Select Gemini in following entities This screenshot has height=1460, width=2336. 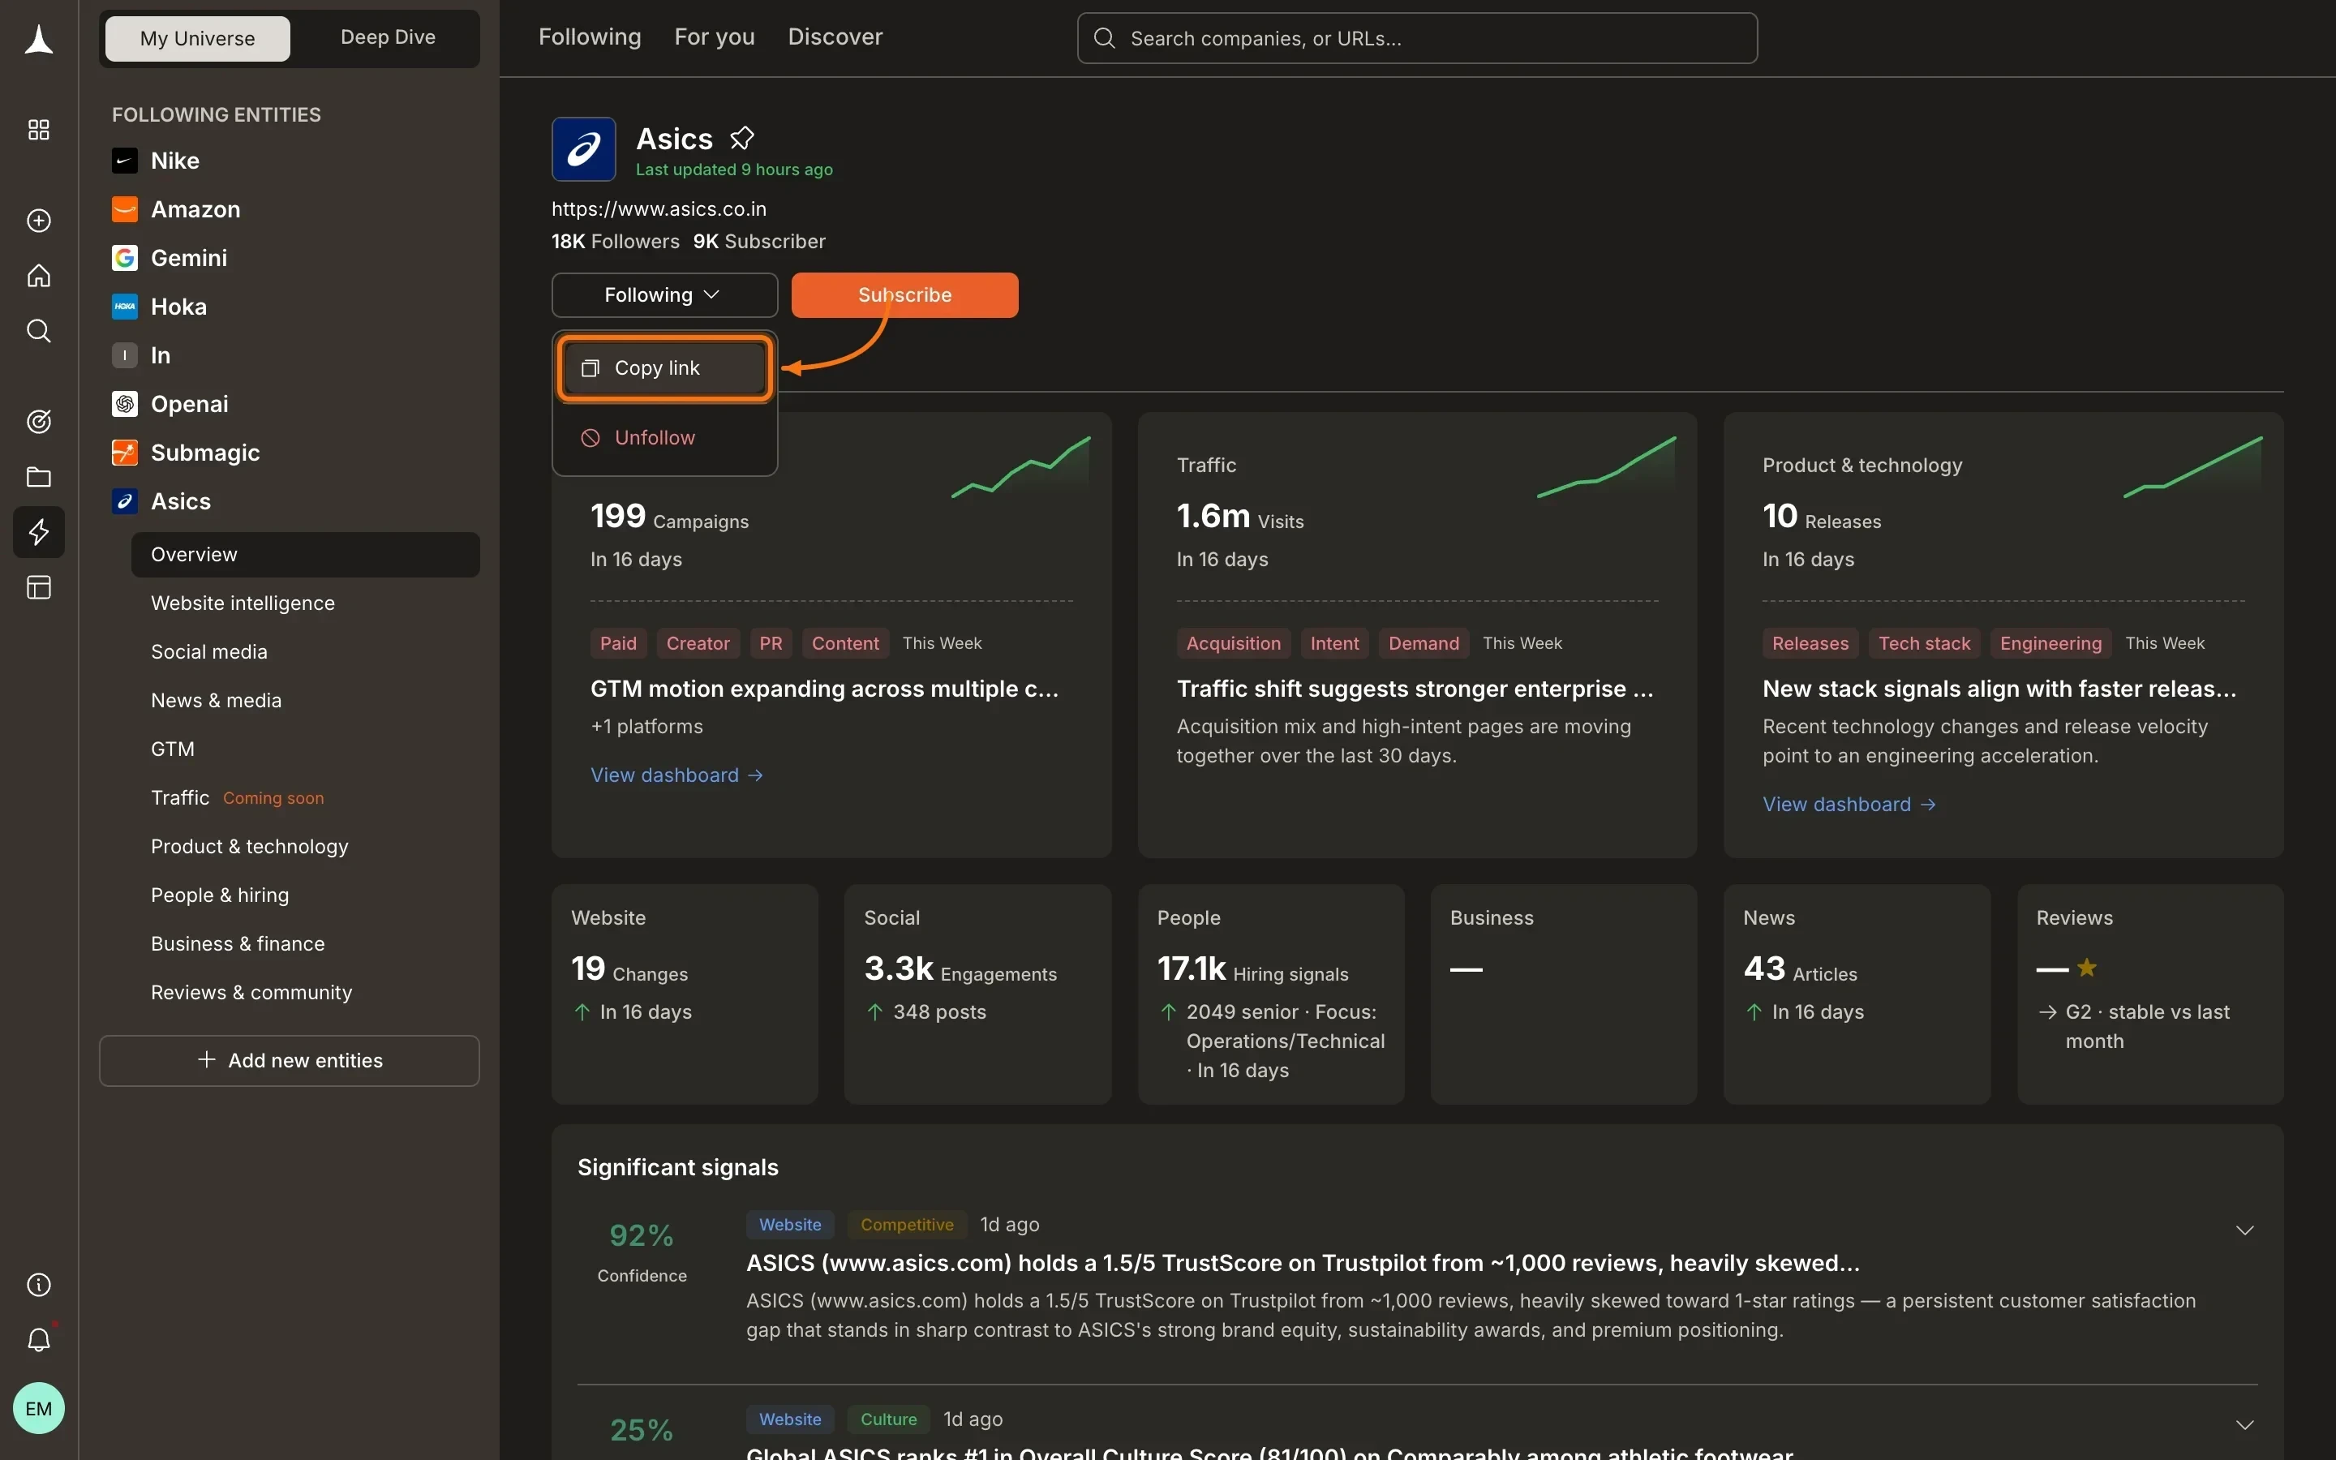click(x=170, y=258)
